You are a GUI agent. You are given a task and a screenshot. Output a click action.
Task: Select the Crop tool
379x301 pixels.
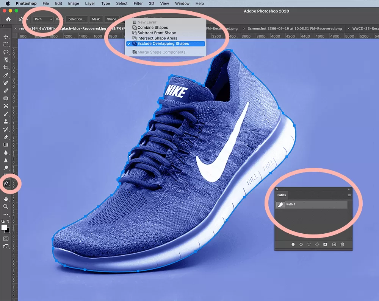pyautogui.click(x=6, y=68)
